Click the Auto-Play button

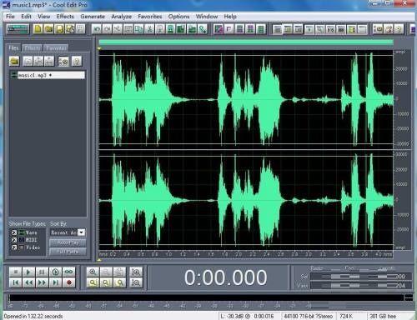tap(68, 242)
